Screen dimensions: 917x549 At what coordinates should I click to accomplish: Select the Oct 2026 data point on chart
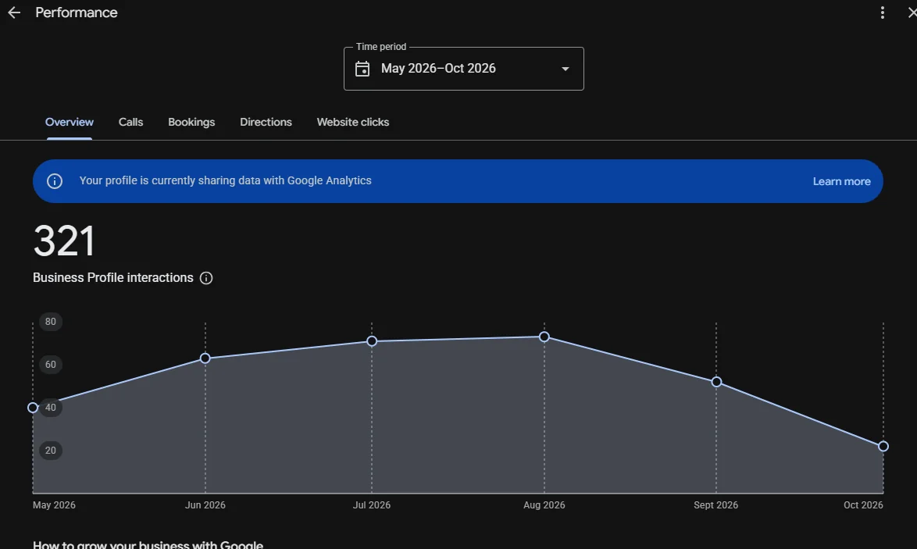(x=883, y=446)
